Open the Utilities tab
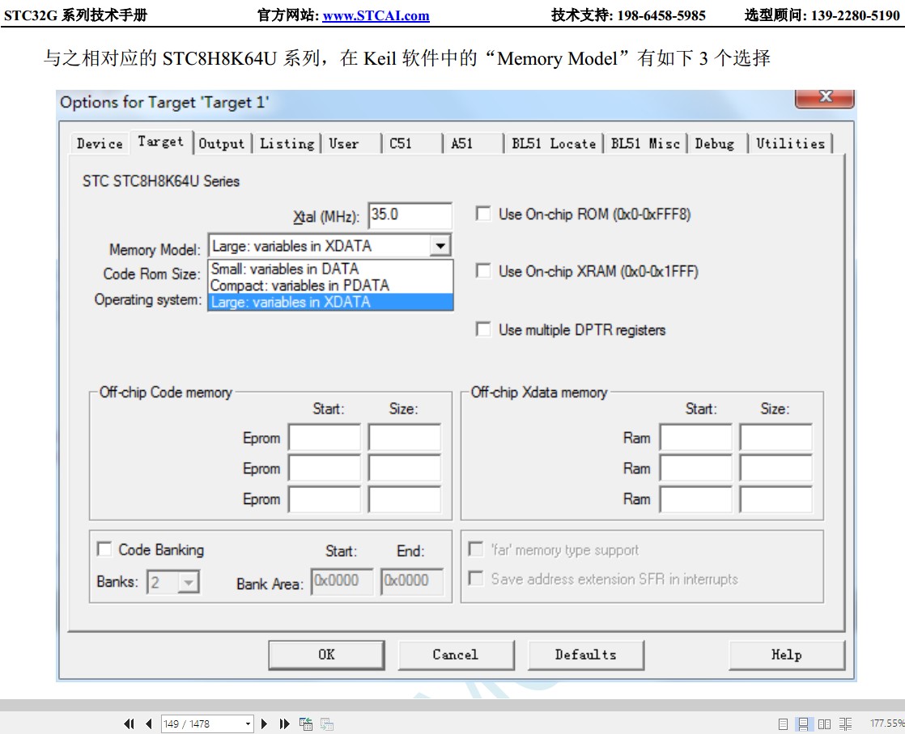The height and width of the screenshot is (734, 905). (x=791, y=144)
